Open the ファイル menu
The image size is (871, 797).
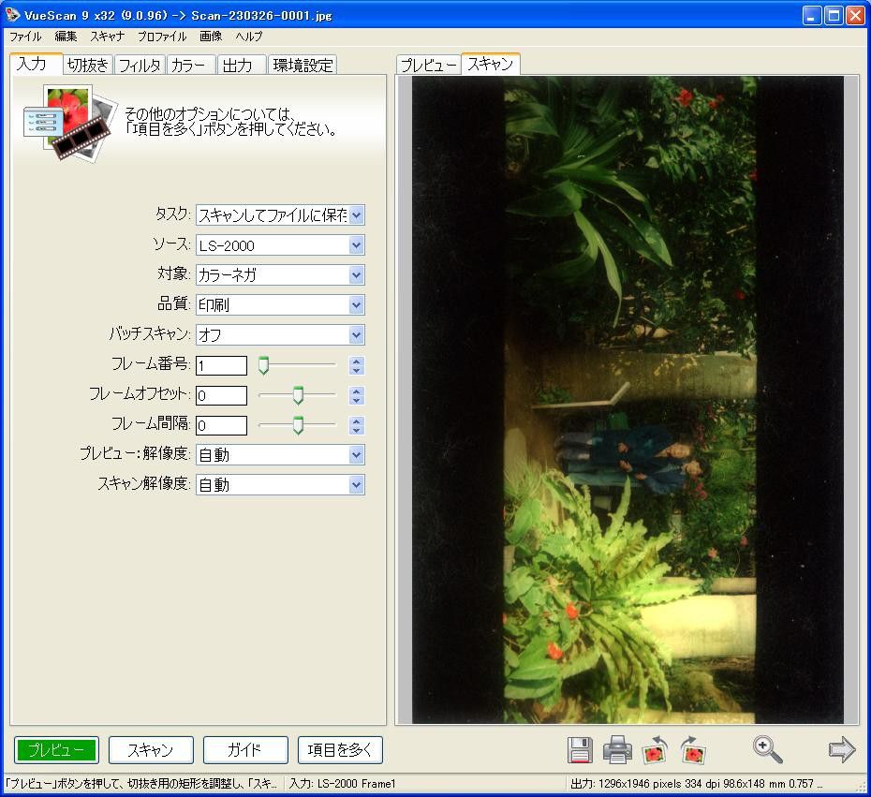pyautogui.click(x=25, y=37)
